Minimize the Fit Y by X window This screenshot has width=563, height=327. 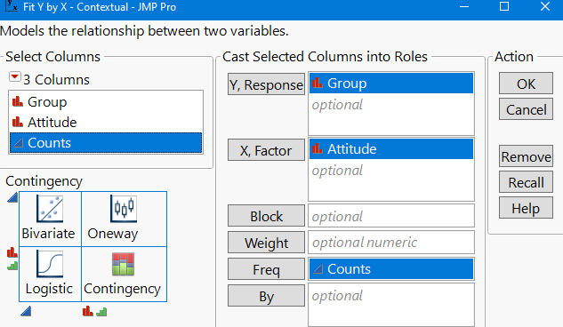click(x=464, y=6)
